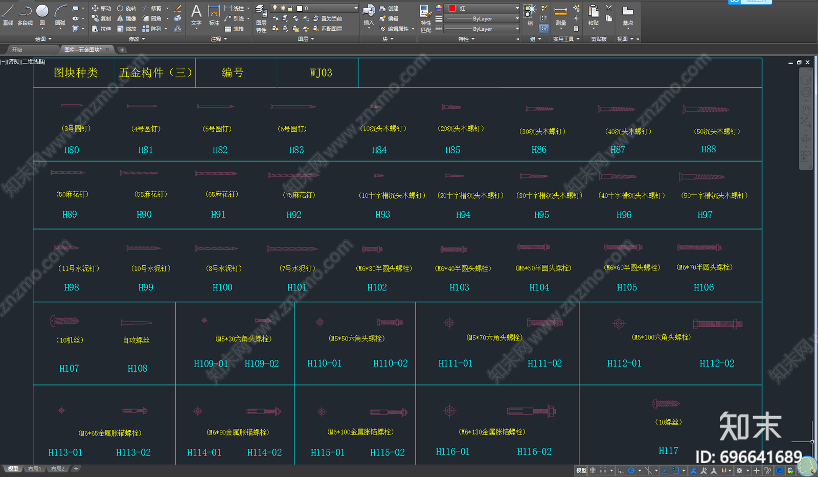Screen dimensions: 818x477
Task: Click the 置为当前 layer button
Action: click(327, 18)
